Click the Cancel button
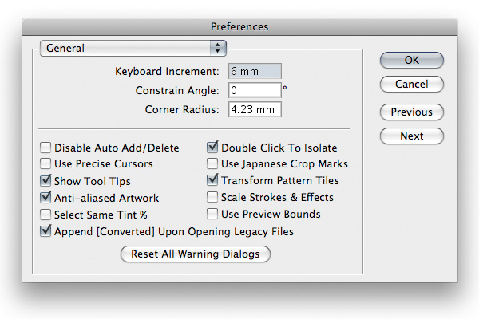 coord(412,84)
